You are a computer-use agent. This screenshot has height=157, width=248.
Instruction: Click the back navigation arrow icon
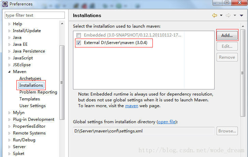pos(215,15)
